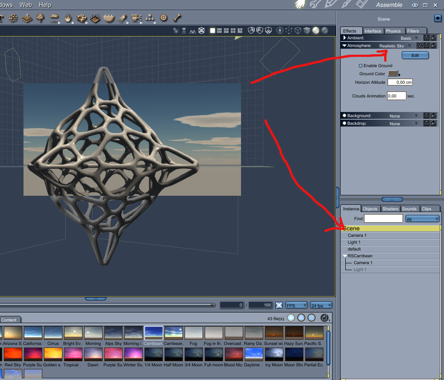Open browser file options menu icon
Image resolution: width=444 pixels, height=380 pixels.
[x=324, y=318]
